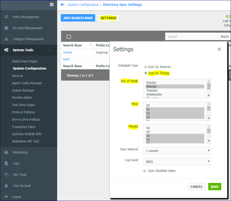Click the green status check icon

coord(227,16)
